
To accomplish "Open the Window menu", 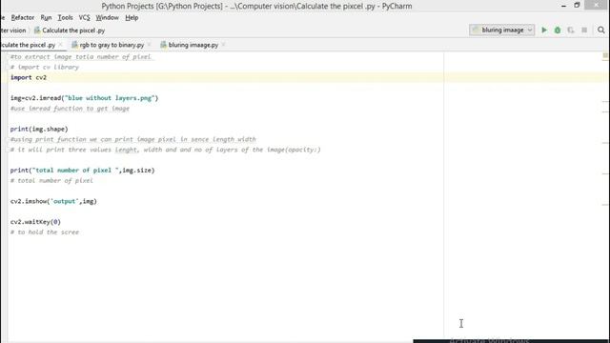I will tap(107, 17).
